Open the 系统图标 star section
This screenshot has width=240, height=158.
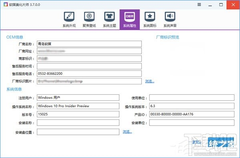click(x=150, y=20)
